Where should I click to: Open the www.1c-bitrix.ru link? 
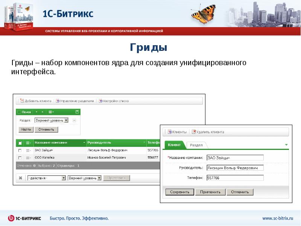point(278,218)
